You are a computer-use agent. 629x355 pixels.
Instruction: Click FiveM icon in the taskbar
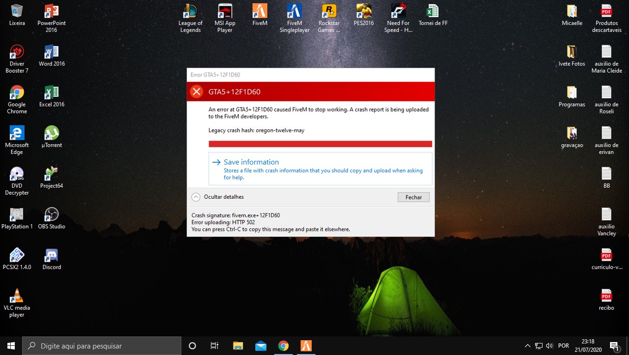point(306,346)
